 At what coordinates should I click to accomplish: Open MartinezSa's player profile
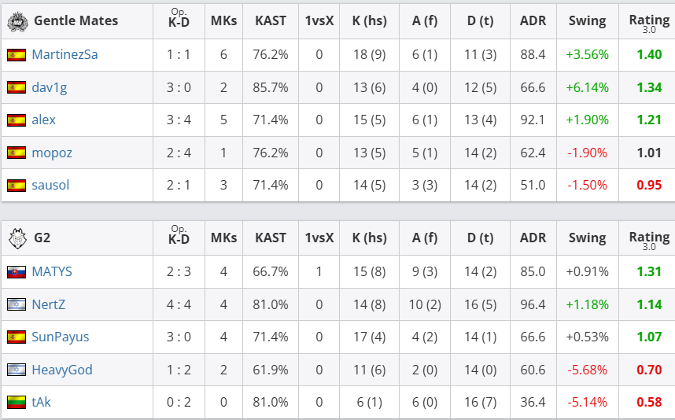point(65,55)
